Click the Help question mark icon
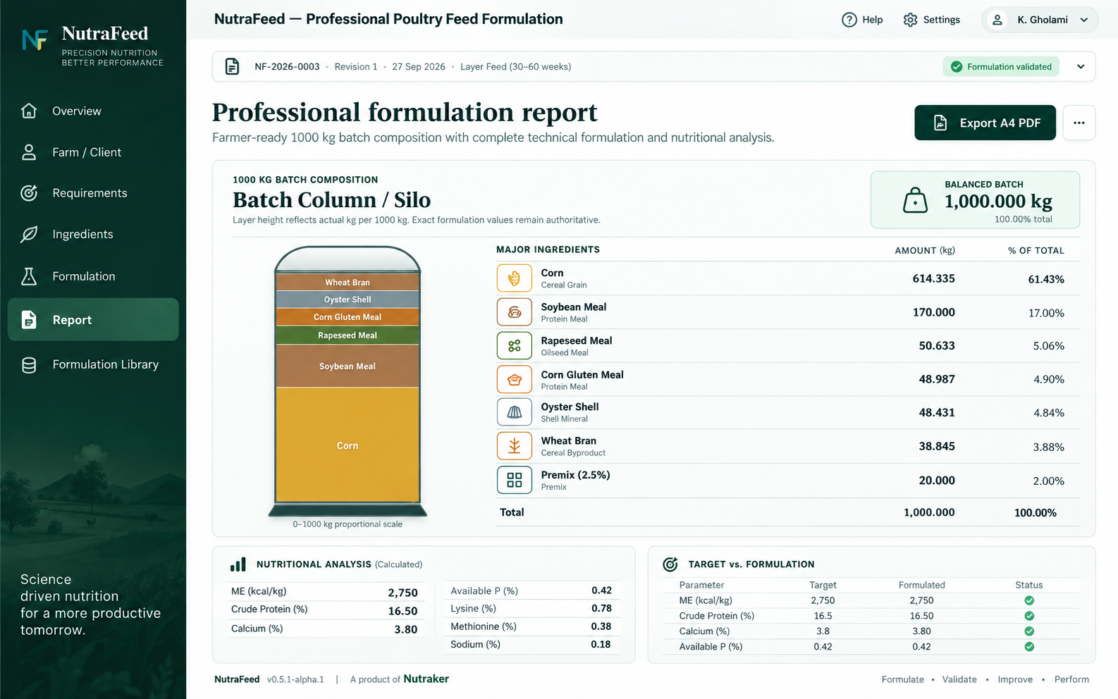This screenshot has width=1118, height=699. tap(849, 20)
